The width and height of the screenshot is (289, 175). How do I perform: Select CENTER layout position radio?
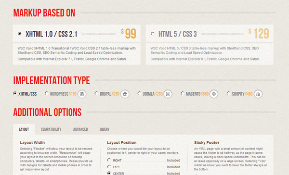point(109,173)
